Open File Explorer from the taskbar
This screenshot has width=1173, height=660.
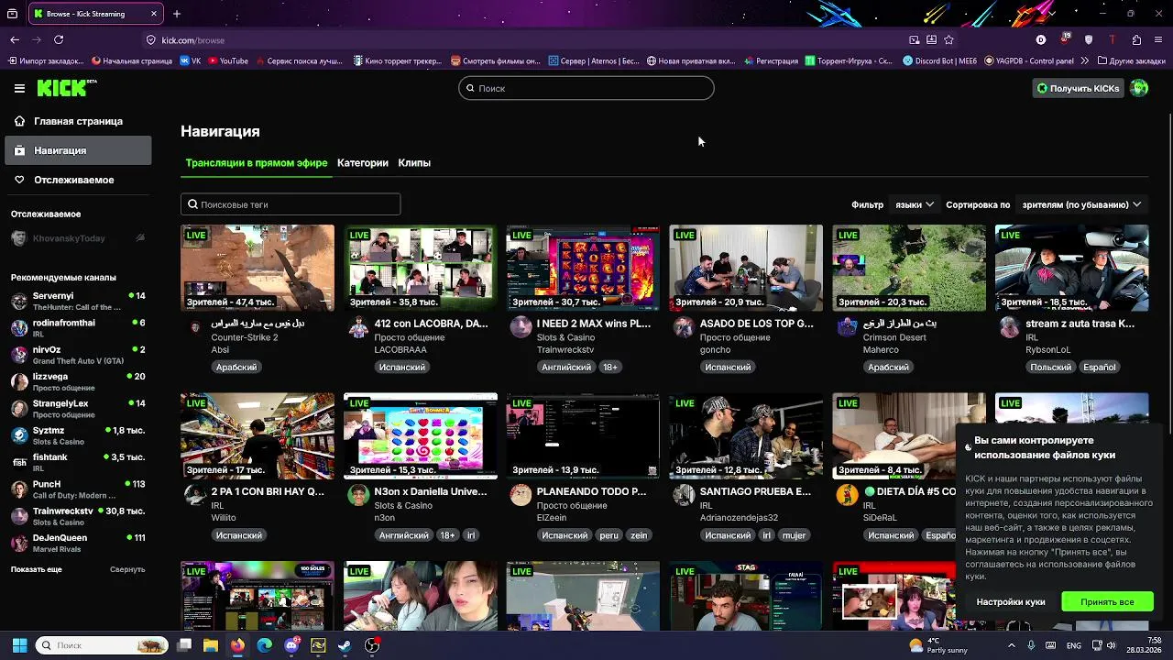point(211,645)
